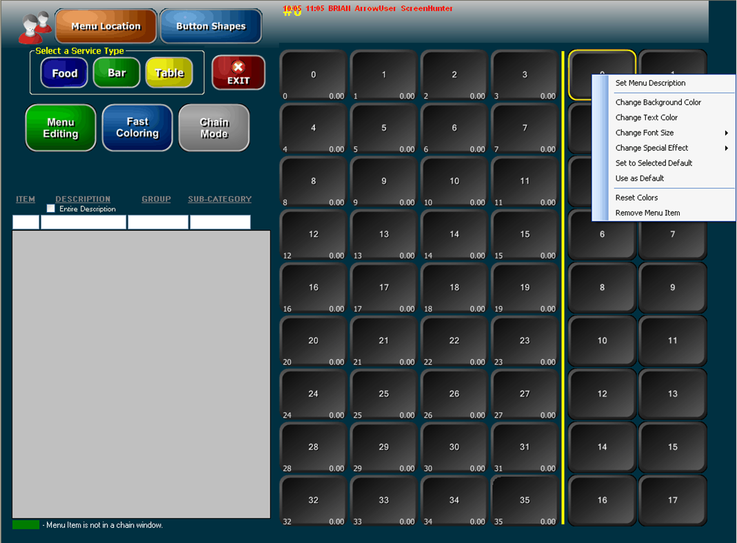
Task: Click the user accounts icon beside Menu Location
Action: pos(34,28)
